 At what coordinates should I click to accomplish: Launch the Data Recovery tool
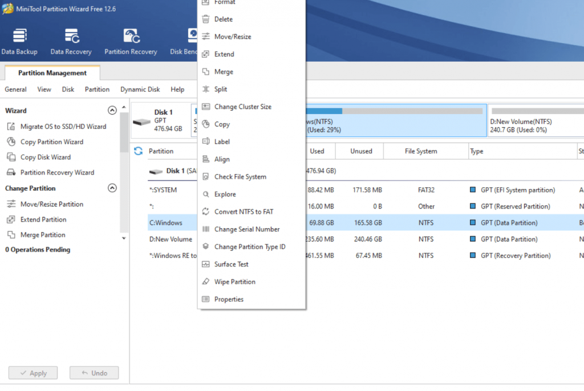pyautogui.click(x=71, y=41)
